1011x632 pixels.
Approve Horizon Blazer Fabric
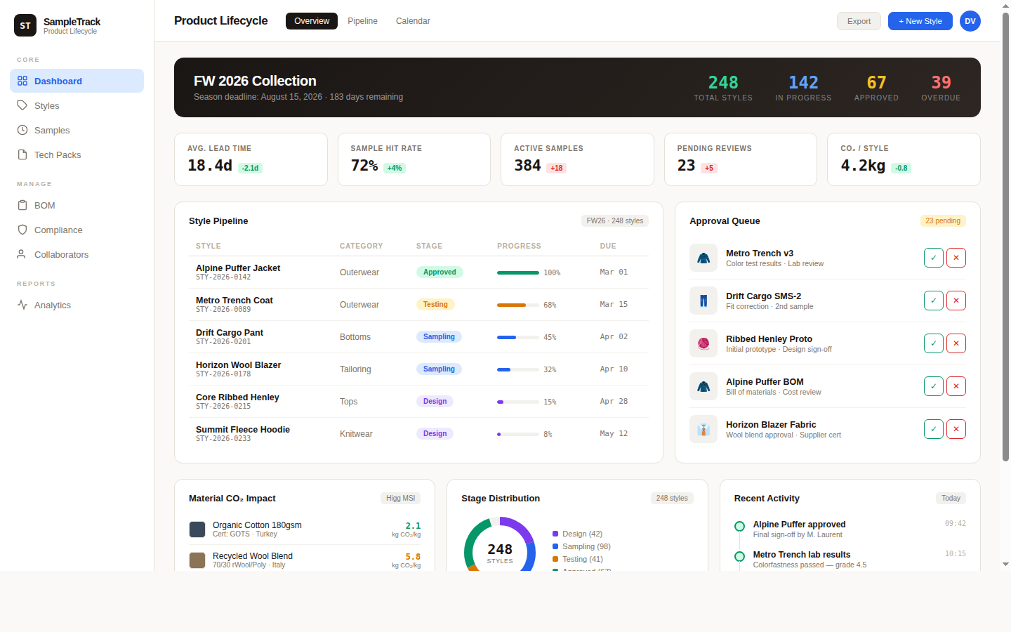point(934,429)
